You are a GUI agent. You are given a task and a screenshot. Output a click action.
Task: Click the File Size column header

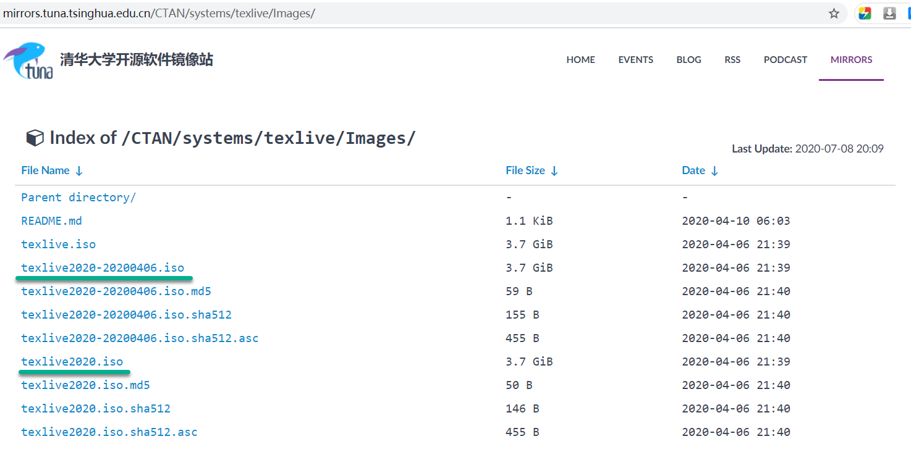[525, 170]
